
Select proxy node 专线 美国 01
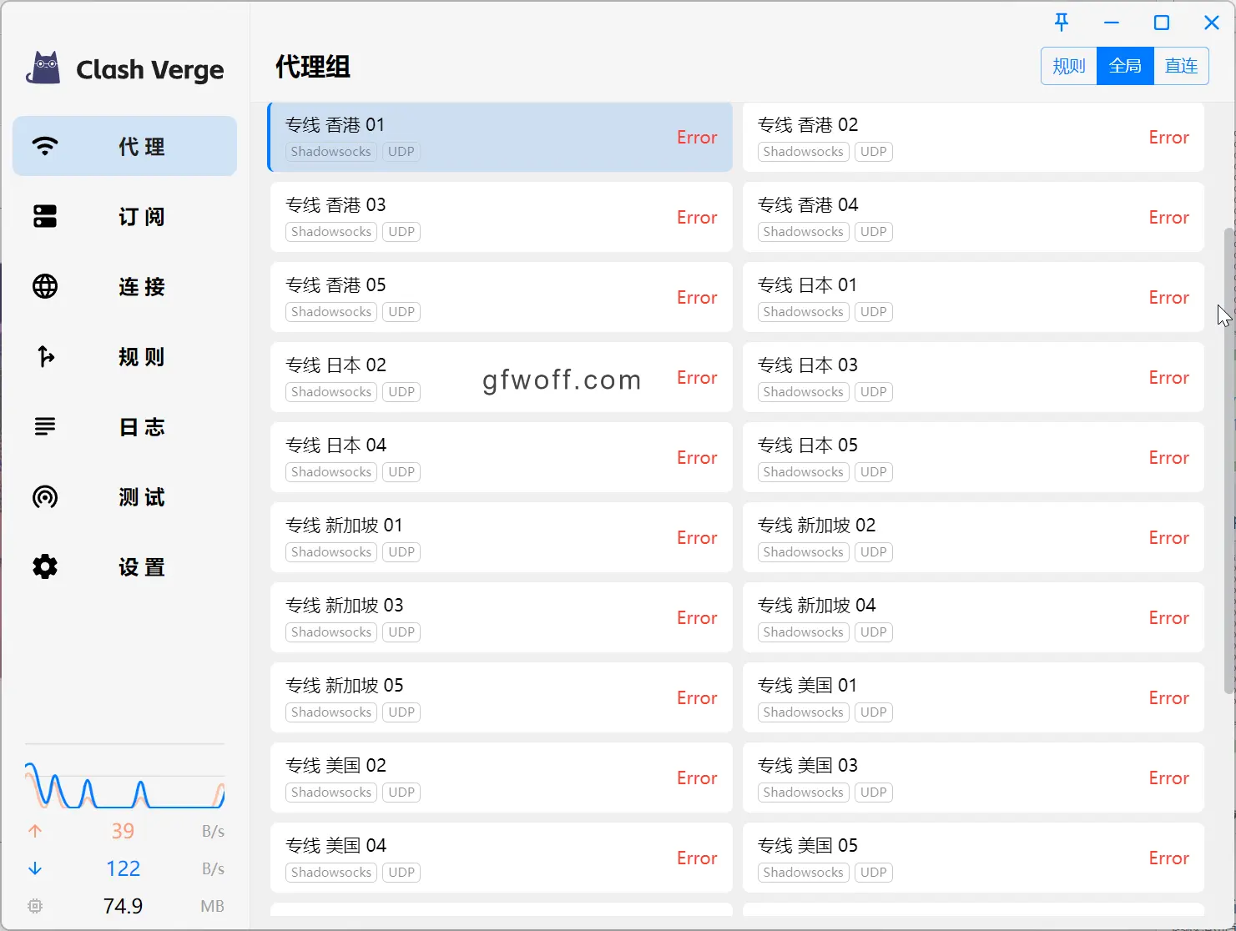973,697
